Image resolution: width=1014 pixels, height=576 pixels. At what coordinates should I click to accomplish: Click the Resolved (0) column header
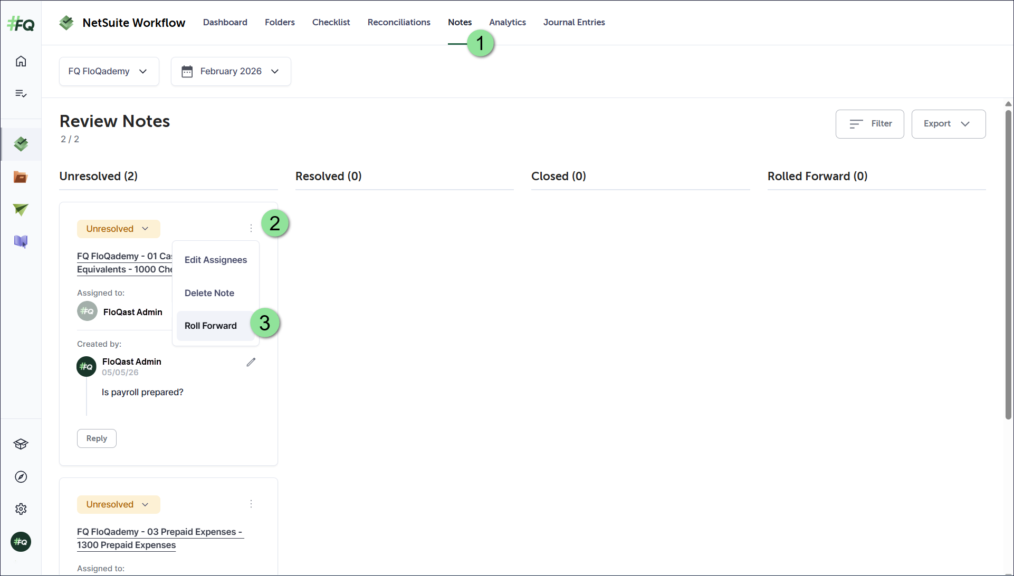pos(329,176)
